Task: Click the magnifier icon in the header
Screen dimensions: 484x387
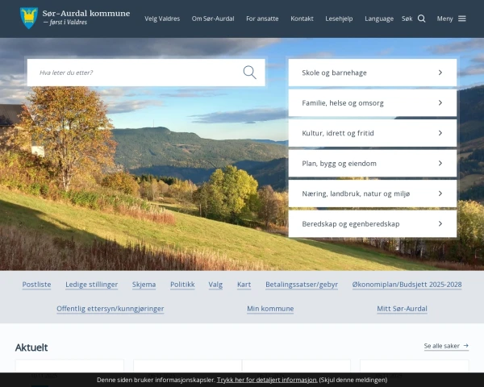Action: (x=421, y=19)
